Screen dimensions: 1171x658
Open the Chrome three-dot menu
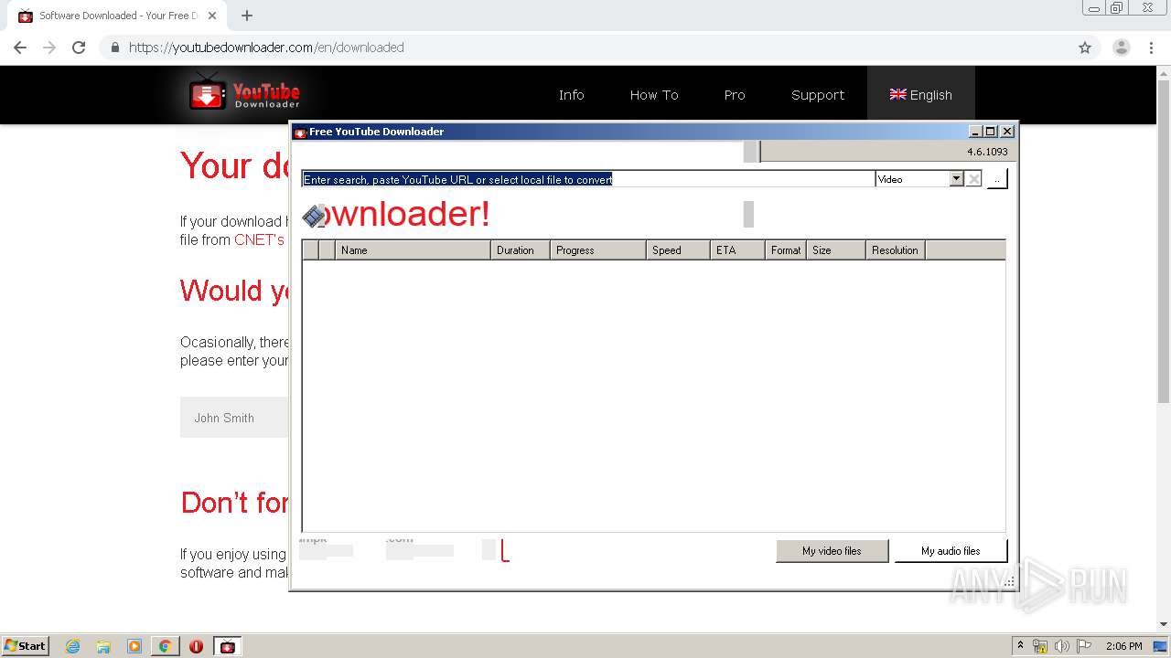[x=1152, y=48]
